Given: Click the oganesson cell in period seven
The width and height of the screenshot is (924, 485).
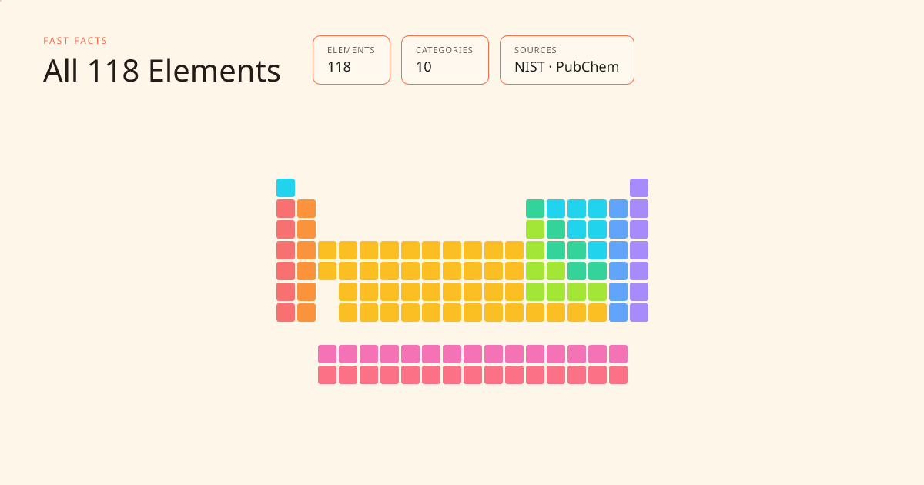Looking at the screenshot, I should pyautogui.click(x=639, y=313).
